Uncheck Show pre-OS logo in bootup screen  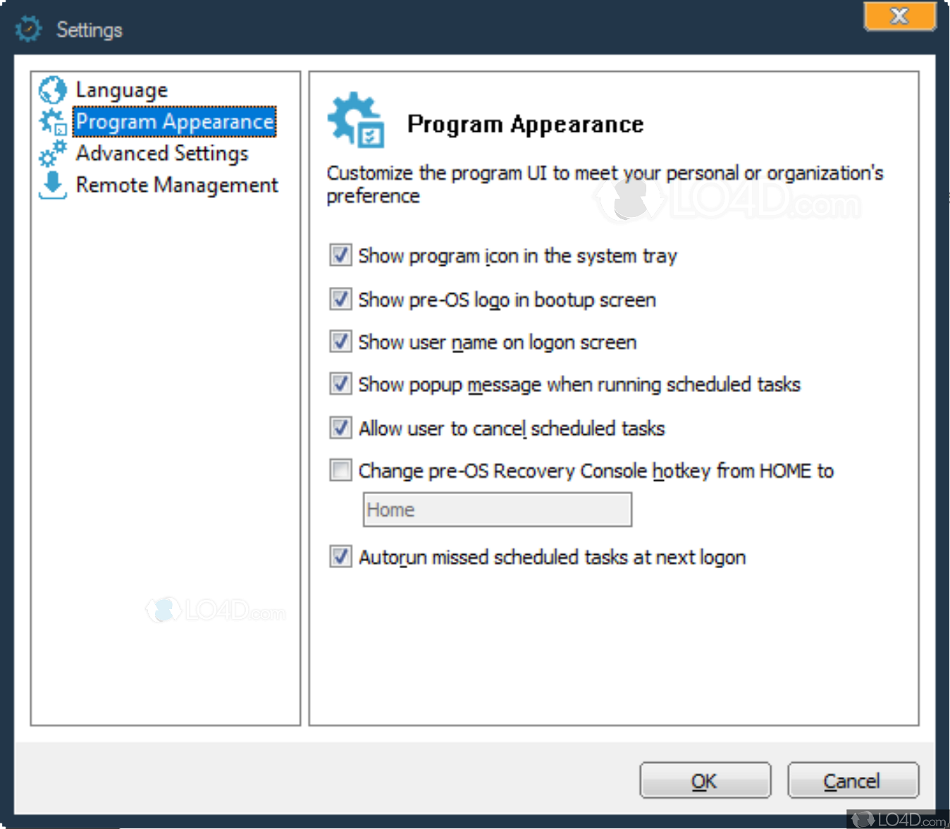340,299
